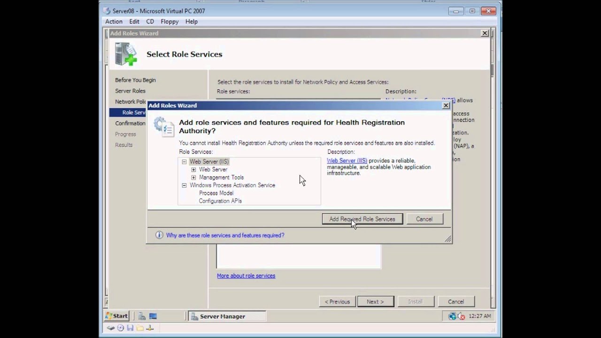Click the muted volume tray icon

click(461, 316)
